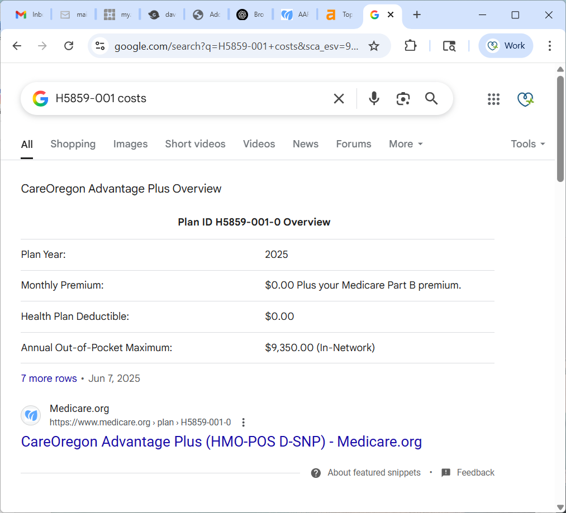
Task: Search by image with the camera icon
Action: tap(403, 98)
